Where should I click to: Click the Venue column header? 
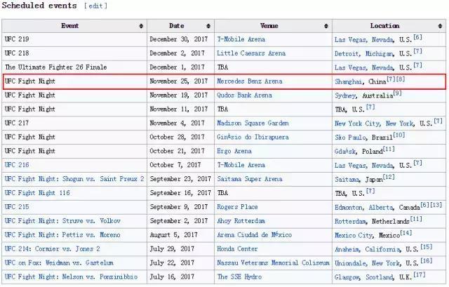[273, 26]
